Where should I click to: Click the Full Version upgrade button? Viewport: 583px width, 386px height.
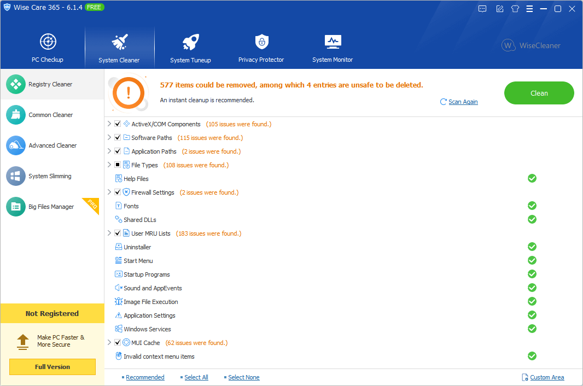point(53,367)
